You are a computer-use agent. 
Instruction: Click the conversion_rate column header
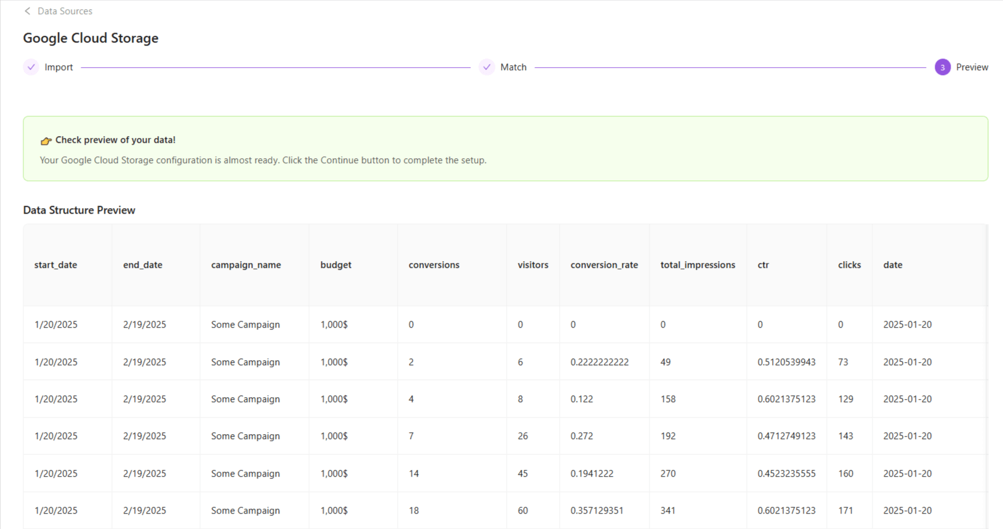[604, 265]
